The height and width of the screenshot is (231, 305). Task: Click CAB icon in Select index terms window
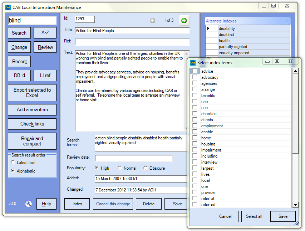[x=193, y=62]
